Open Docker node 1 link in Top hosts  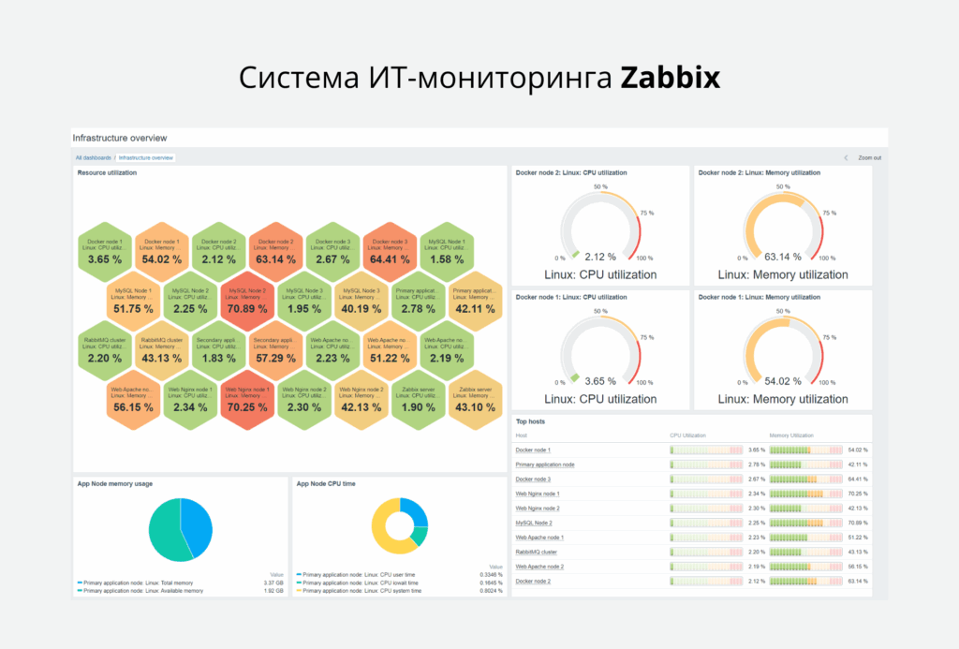point(533,450)
